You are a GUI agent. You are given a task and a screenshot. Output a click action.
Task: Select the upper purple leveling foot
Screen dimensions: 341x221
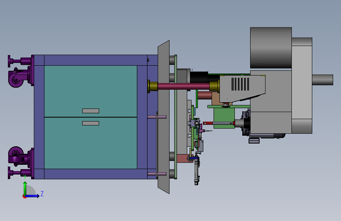(20, 61)
